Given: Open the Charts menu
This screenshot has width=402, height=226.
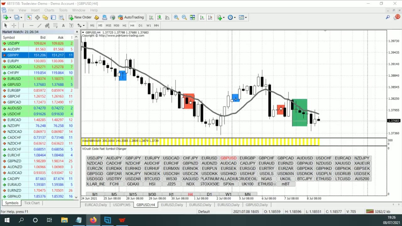Looking at the screenshot, I should 49,10.
